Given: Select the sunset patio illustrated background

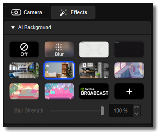Looking at the screenshot, I should [24, 91].
